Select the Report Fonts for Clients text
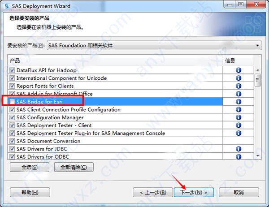The image size is (269, 207). click(45, 86)
